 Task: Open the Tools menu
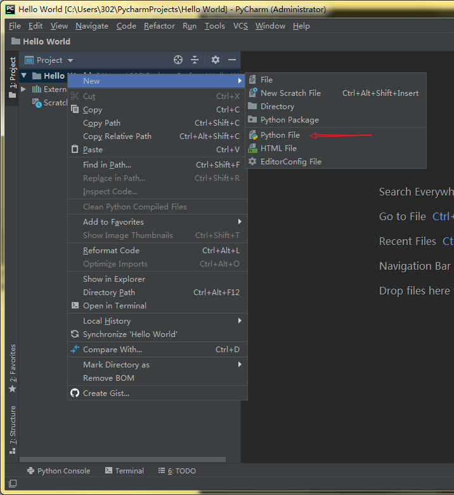pyautogui.click(x=214, y=26)
